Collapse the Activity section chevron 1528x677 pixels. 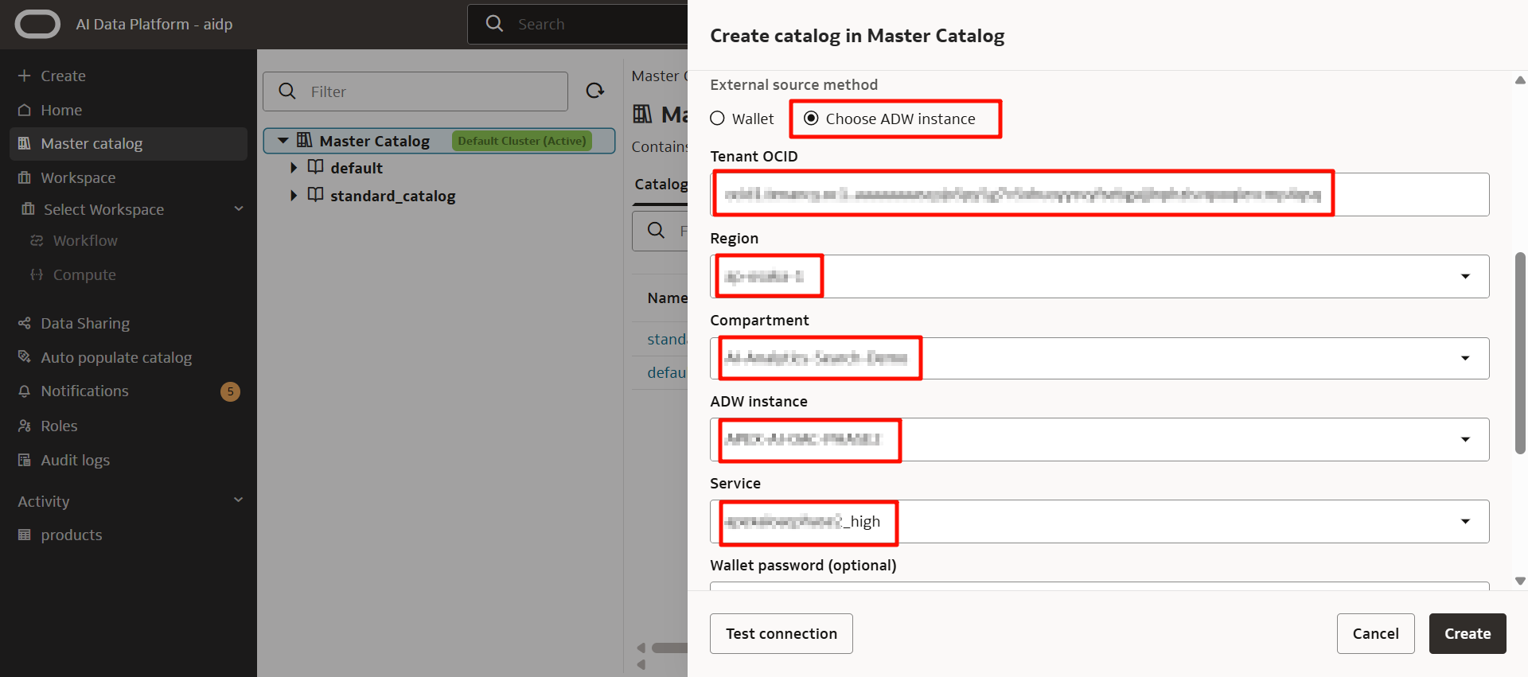(x=238, y=500)
